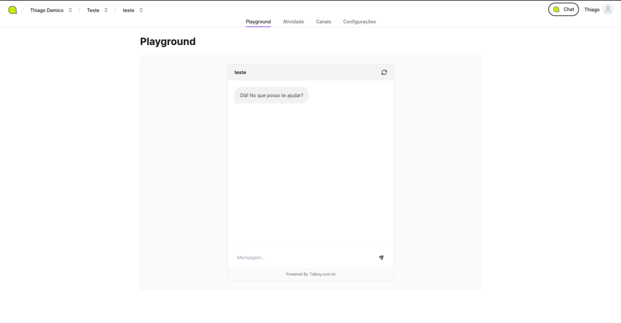Open the Thiago Damico breadcrumb link
Image resolution: width=621 pixels, height=323 pixels.
pyautogui.click(x=47, y=10)
